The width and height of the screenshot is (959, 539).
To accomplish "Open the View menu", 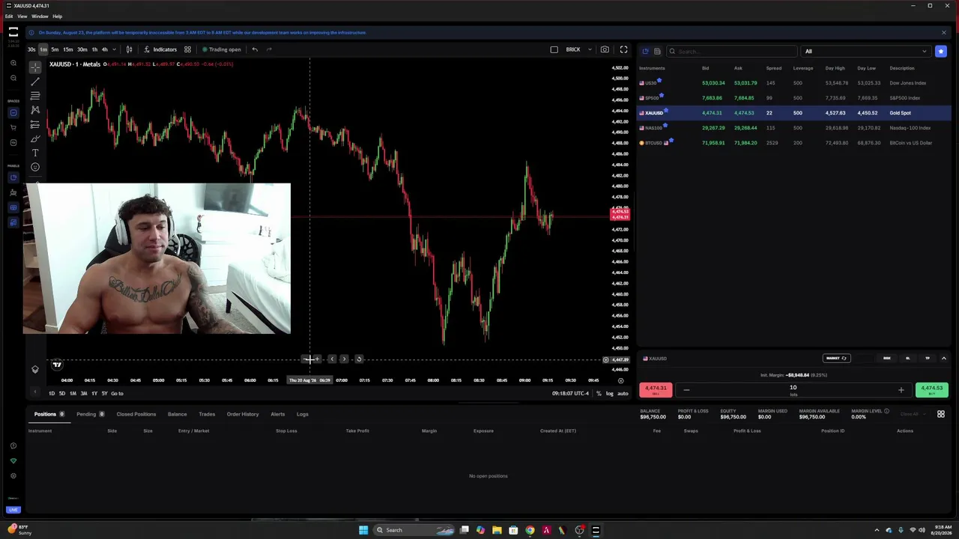I will [22, 16].
